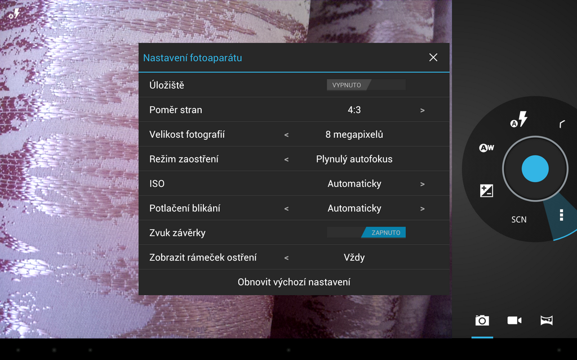Open the ISO Automaticky selector
Image resolution: width=577 pixels, height=360 pixels.
(x=422, y=183)
